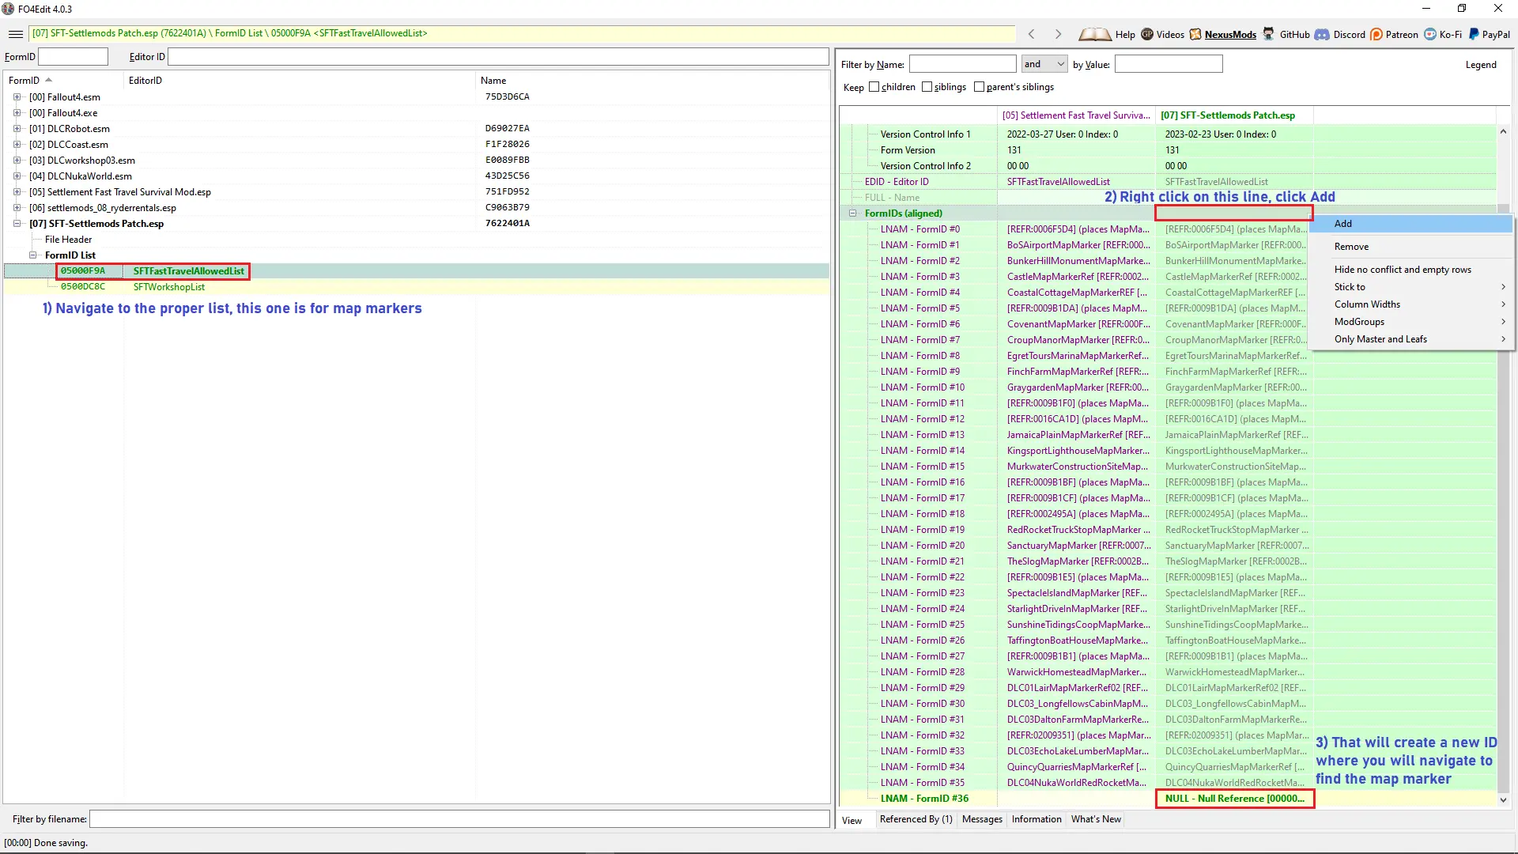
Task: Select the SFTWorkshopList record
Action: pos(168,287)
